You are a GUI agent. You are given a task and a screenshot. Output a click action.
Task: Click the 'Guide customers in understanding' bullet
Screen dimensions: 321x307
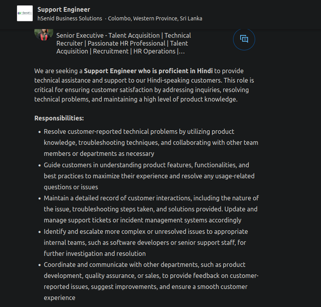pos(149,176)
